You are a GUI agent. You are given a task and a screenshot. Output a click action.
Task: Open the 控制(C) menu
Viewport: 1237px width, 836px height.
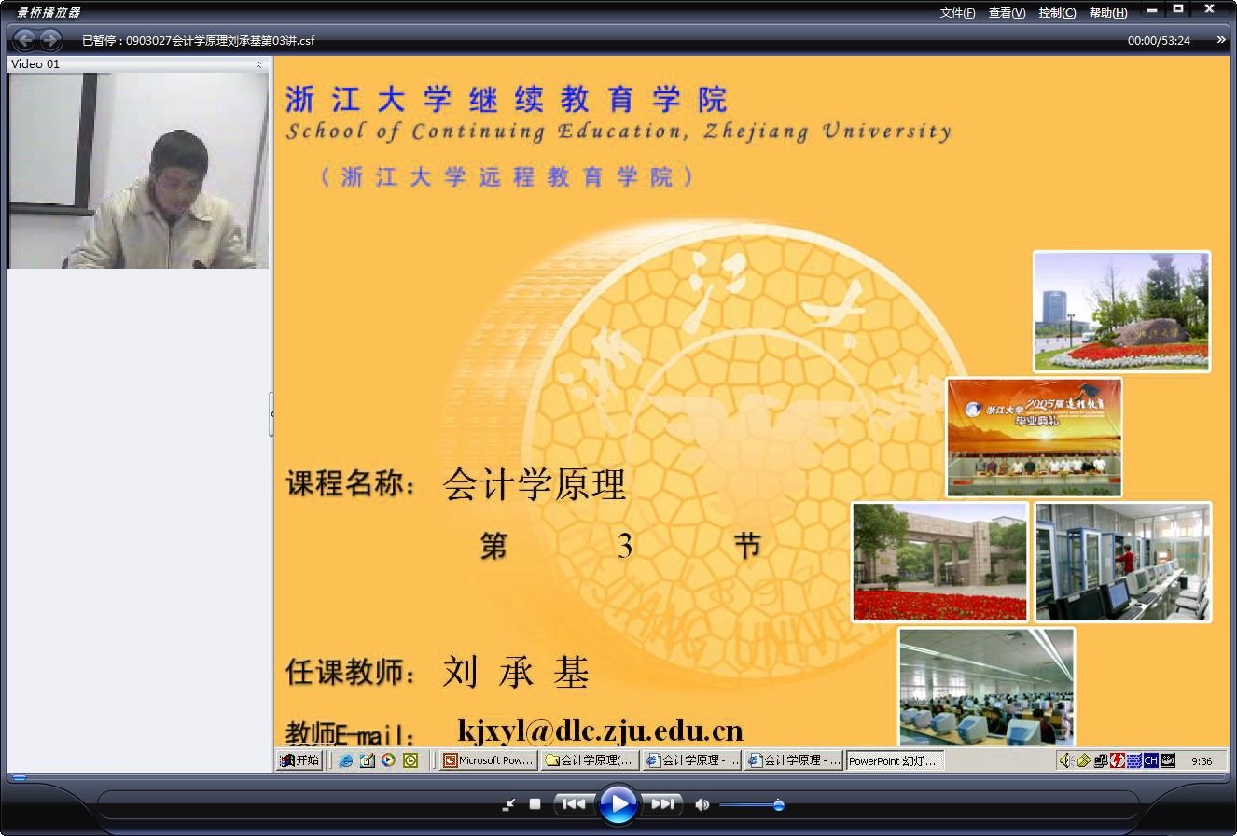coord(1057,13)
